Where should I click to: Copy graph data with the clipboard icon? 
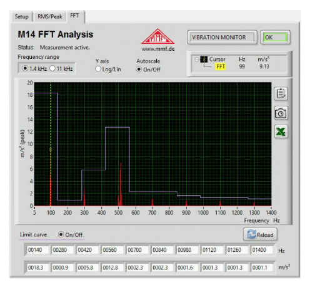[x=281, y=94]
